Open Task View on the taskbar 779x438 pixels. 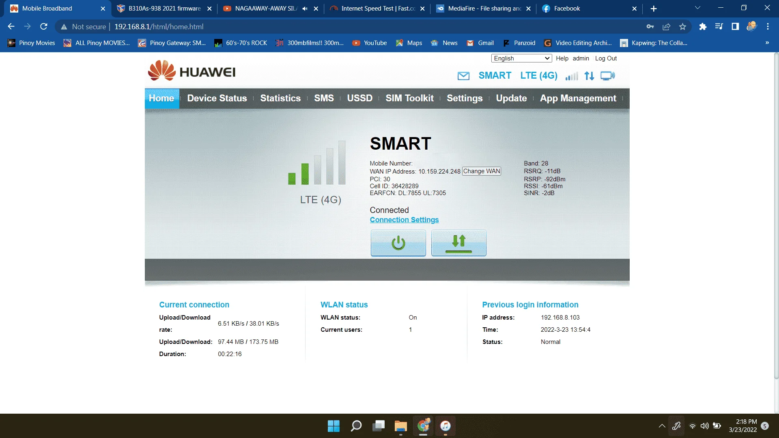pyautogui.click(x=379, y=426)
